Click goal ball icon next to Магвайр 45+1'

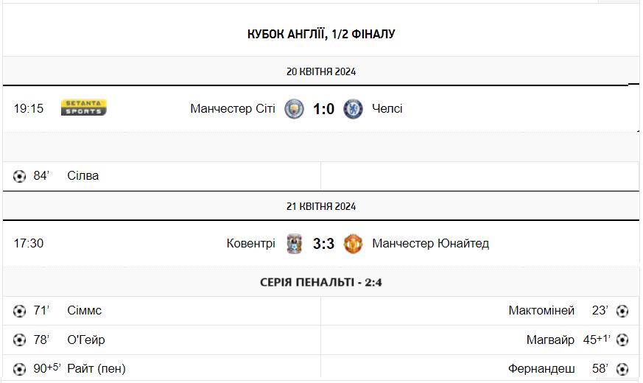point(622,340)
